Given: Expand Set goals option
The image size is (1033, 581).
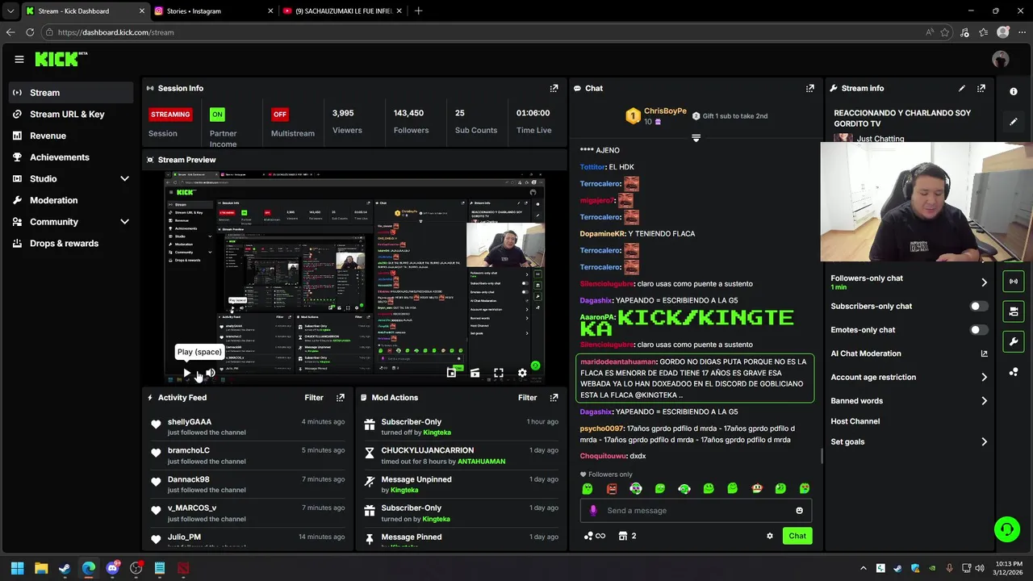Looking at the screenshot, I should tap(984, 442).
